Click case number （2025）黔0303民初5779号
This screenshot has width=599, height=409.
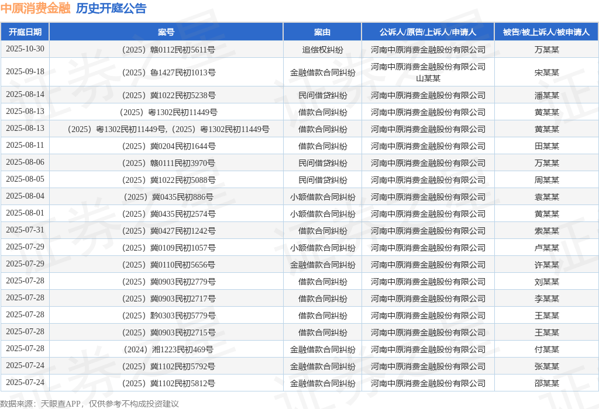(166, 316)
